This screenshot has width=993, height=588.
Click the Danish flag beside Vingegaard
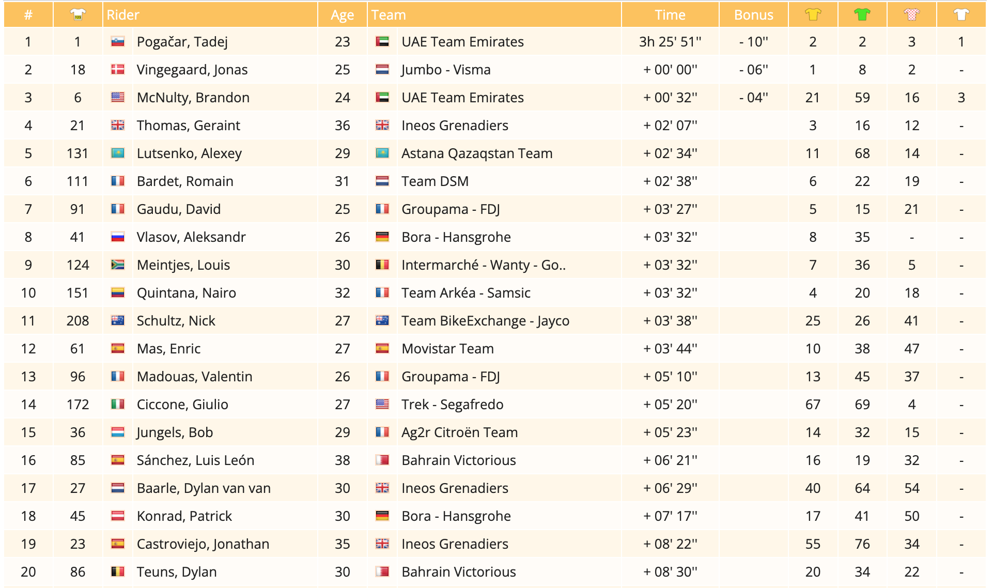point(118,70)
